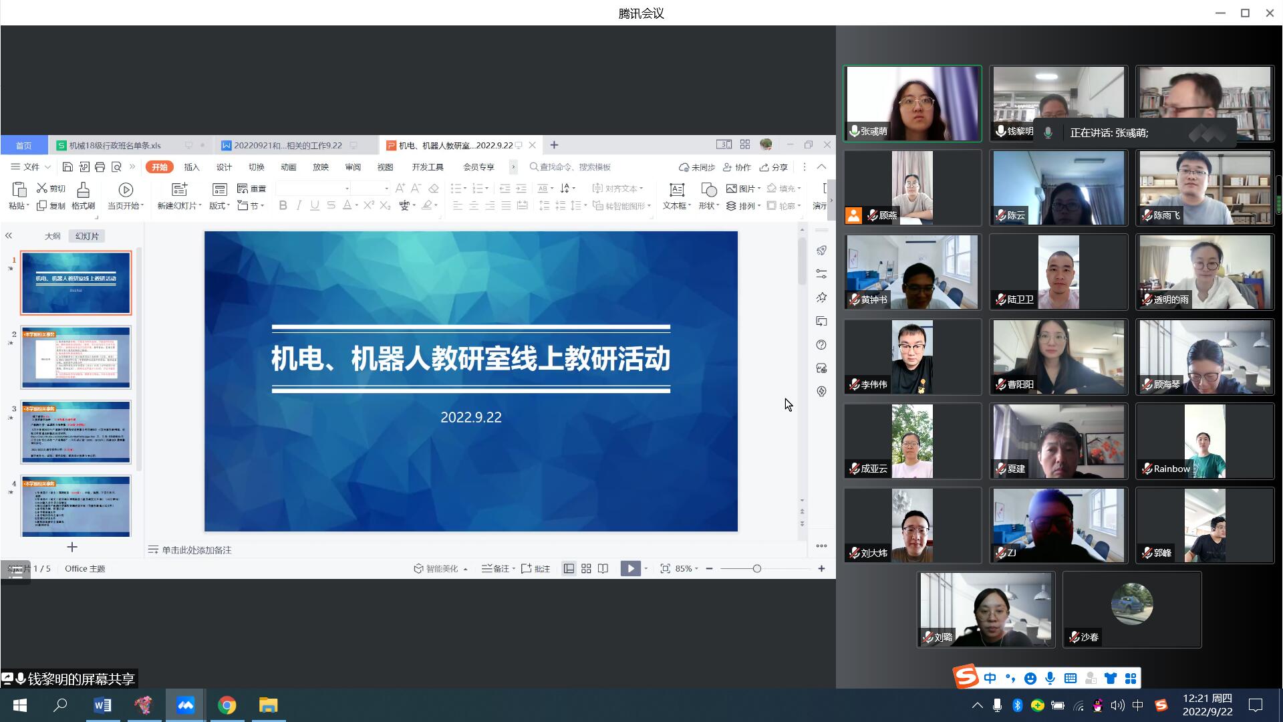The height and width of the screenshot is (722, 1283).
Task: Collapse the ribbon with the up chevron
Action: point(822,167)
